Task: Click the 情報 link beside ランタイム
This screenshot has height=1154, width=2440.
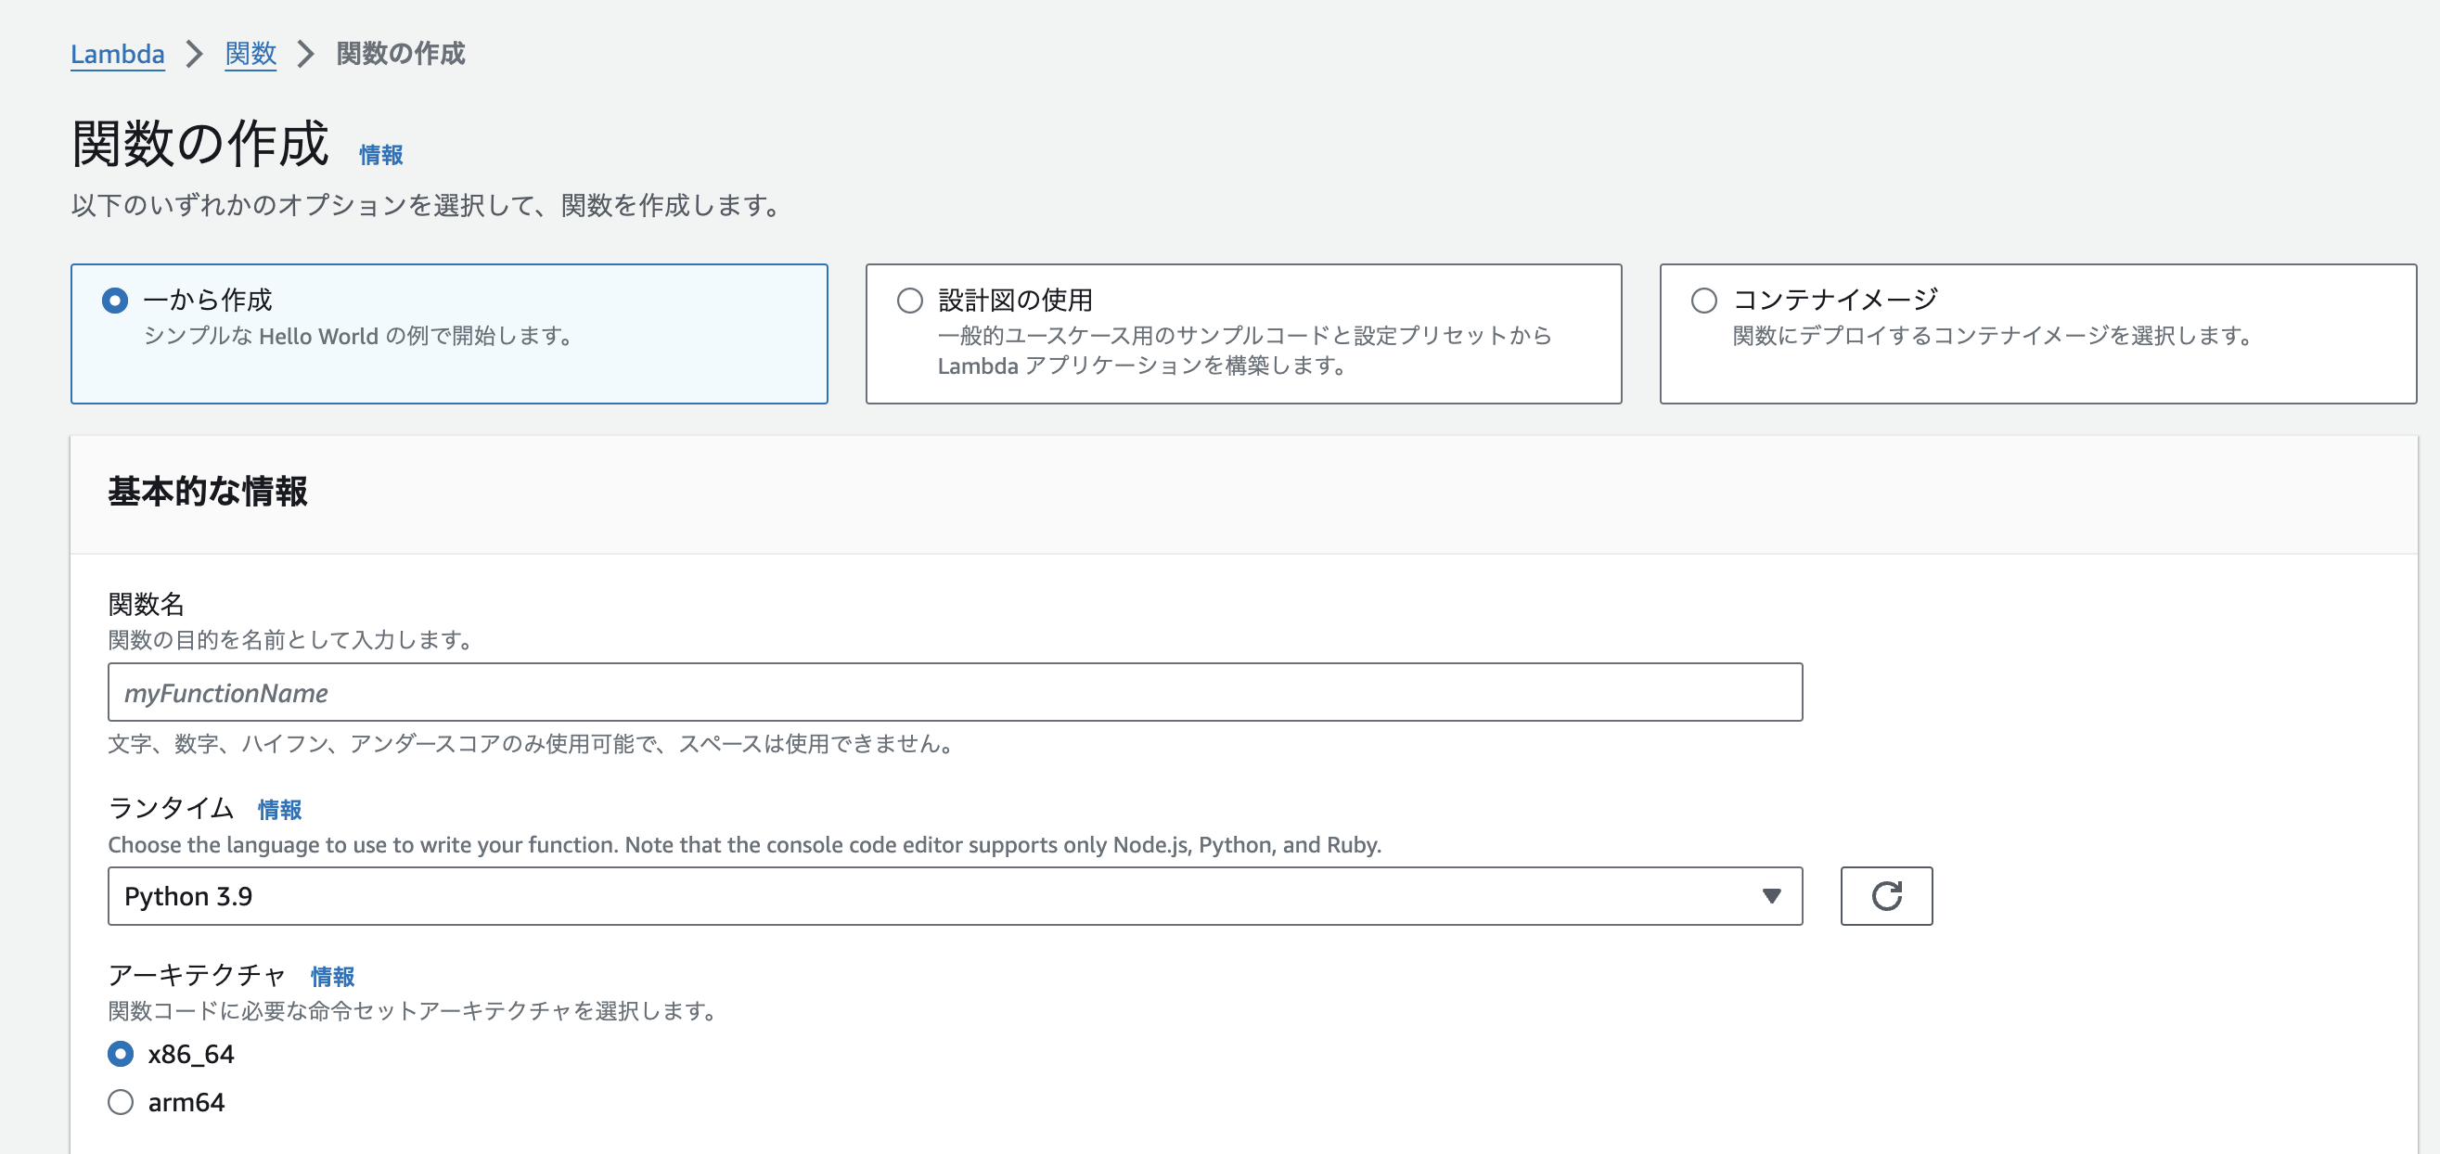Action: tap(278, 809)
